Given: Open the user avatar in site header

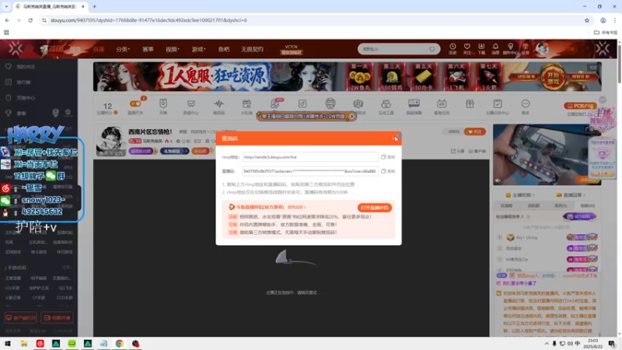Looking at the screenshot, I should tap(542, 49).
